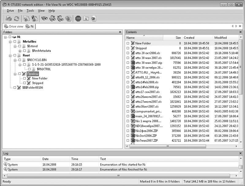Viewport: 245px width, 186px height.
Task: Click the Recover folder with plus icon
Action: (27, 19)
